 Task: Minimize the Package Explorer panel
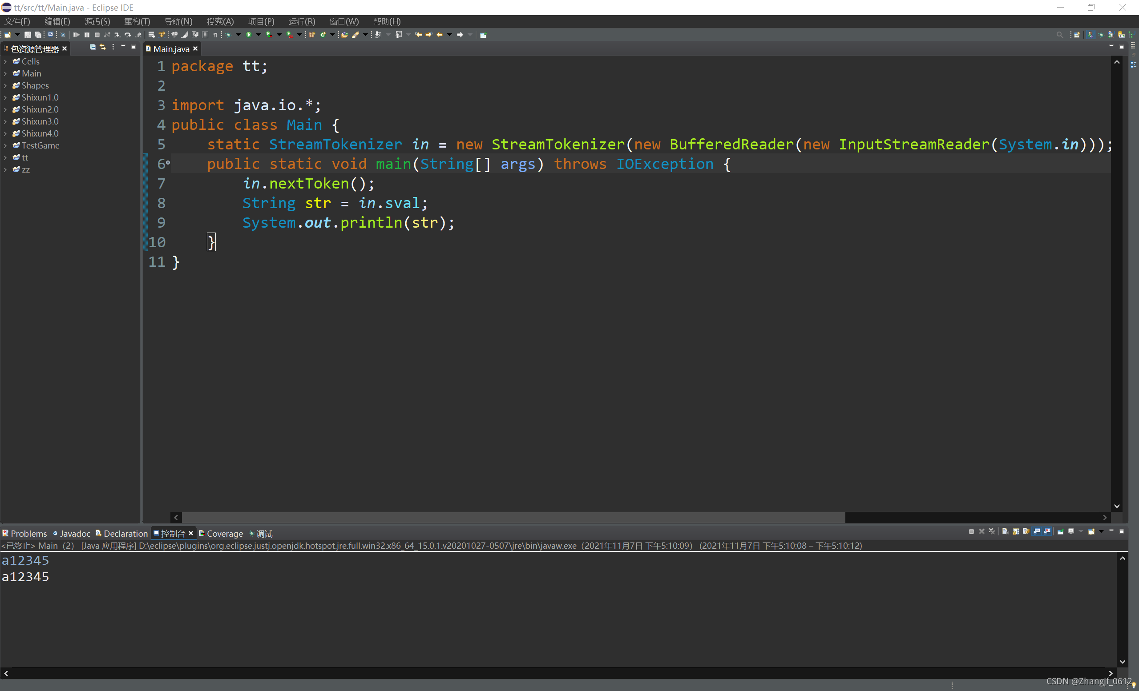point(122,47)
